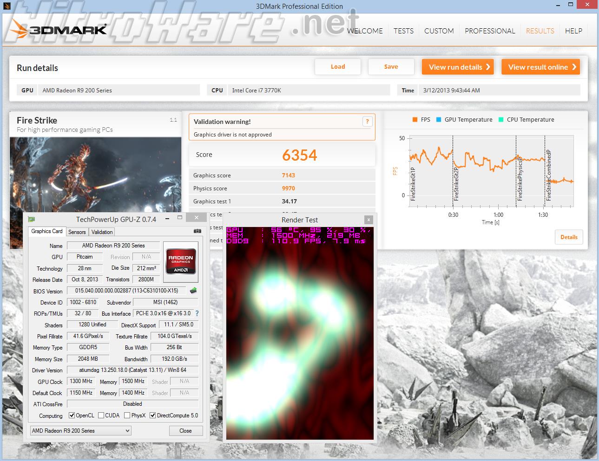Screen dimensions: 599x461
Task: Click View run details button
Action: pyautogui.click(x=458, y=67)
